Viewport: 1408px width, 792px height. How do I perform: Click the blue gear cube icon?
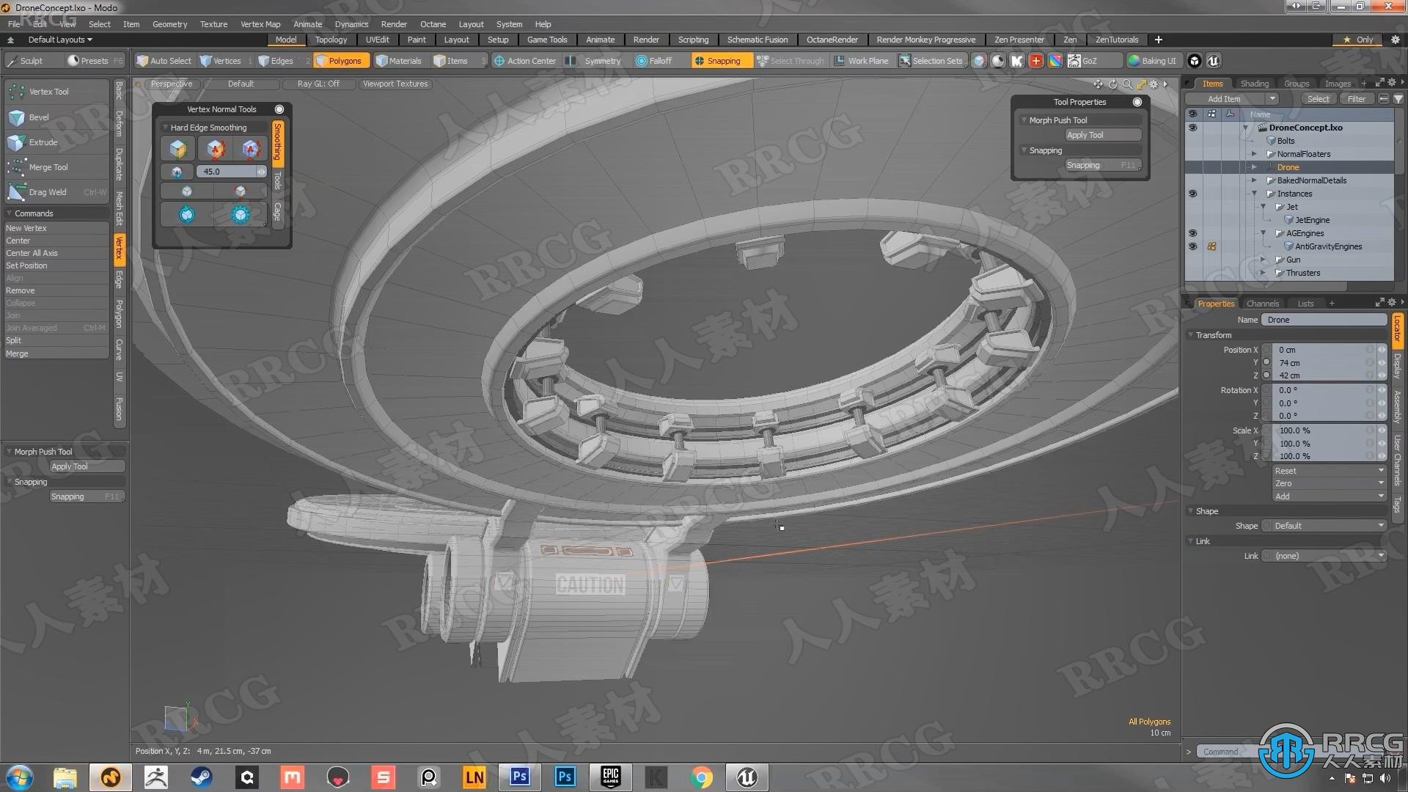click(x=241, y=215)
